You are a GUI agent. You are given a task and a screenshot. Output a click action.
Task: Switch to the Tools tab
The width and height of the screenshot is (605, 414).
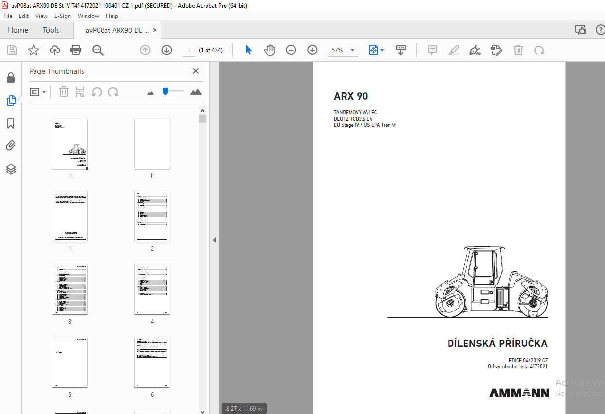tap(51, 30)
